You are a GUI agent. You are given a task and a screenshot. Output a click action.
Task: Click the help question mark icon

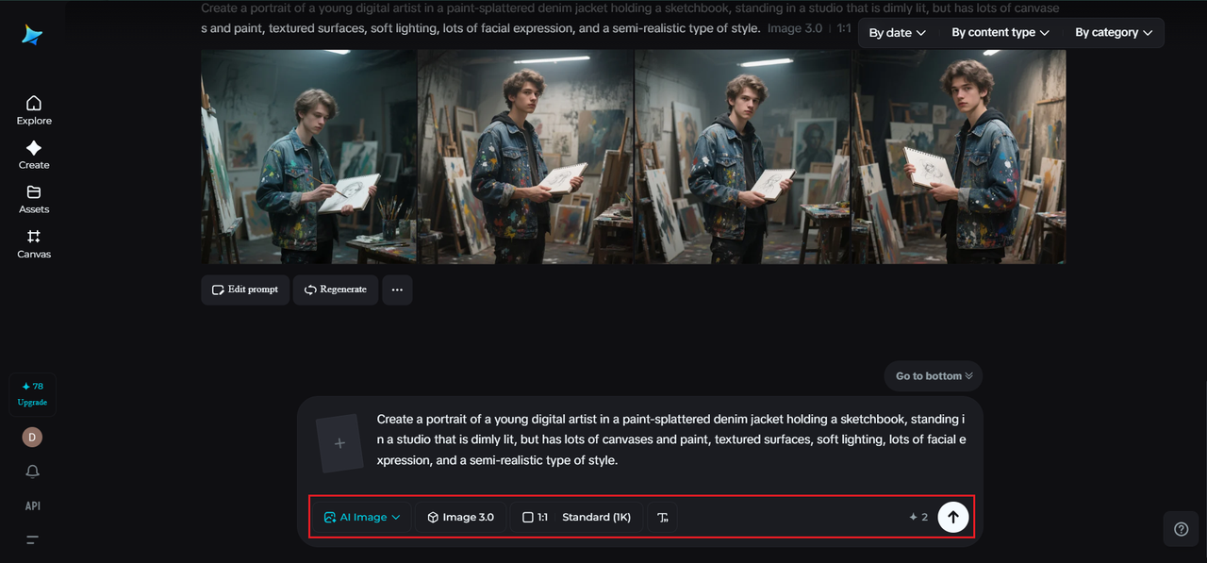click(1181, 529)
